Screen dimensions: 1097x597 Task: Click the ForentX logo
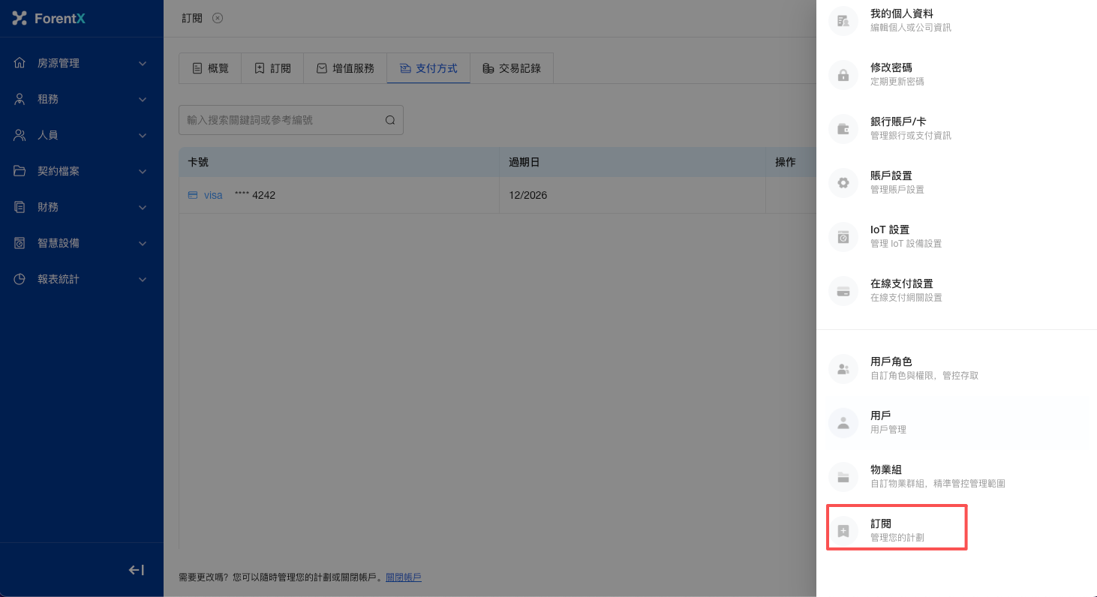point(50,18)
